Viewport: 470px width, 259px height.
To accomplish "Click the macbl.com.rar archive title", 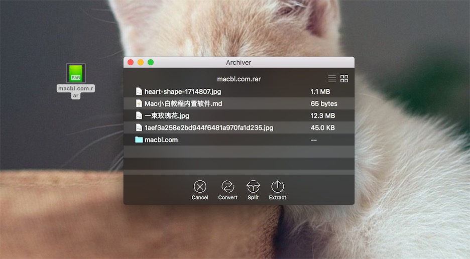I will click(x=239, y=79).
